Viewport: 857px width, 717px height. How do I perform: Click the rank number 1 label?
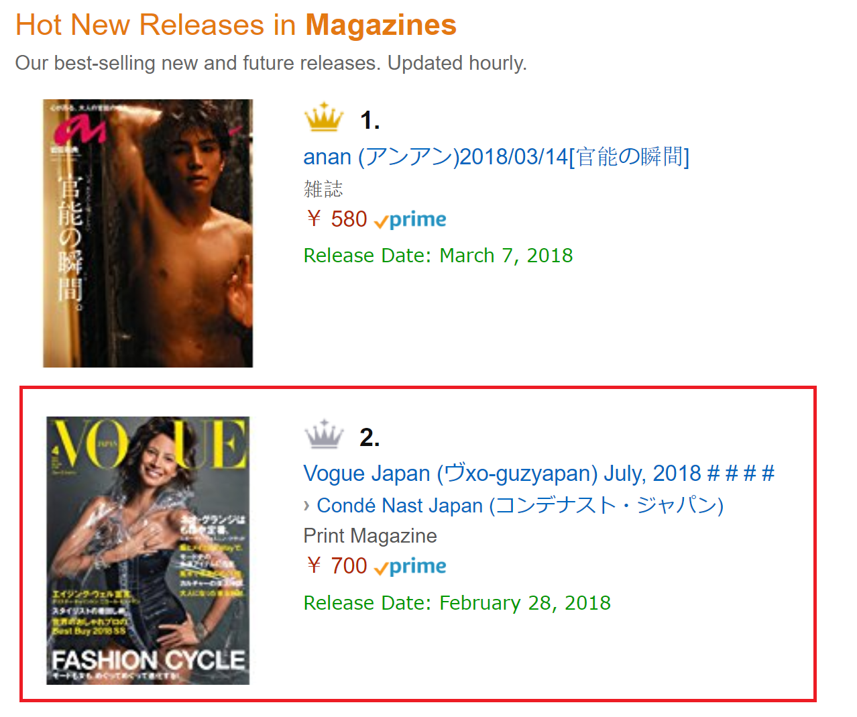(369, 121)
